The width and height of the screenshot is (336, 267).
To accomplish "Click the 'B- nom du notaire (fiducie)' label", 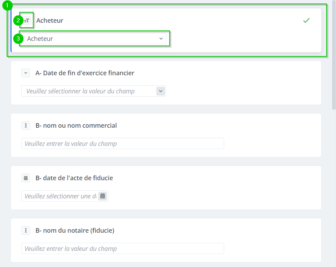I will pos(75,231).
